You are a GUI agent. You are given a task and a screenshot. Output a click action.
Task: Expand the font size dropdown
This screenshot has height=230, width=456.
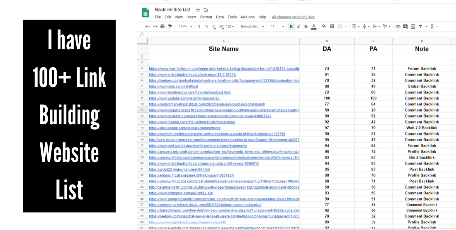pos(277,27)
